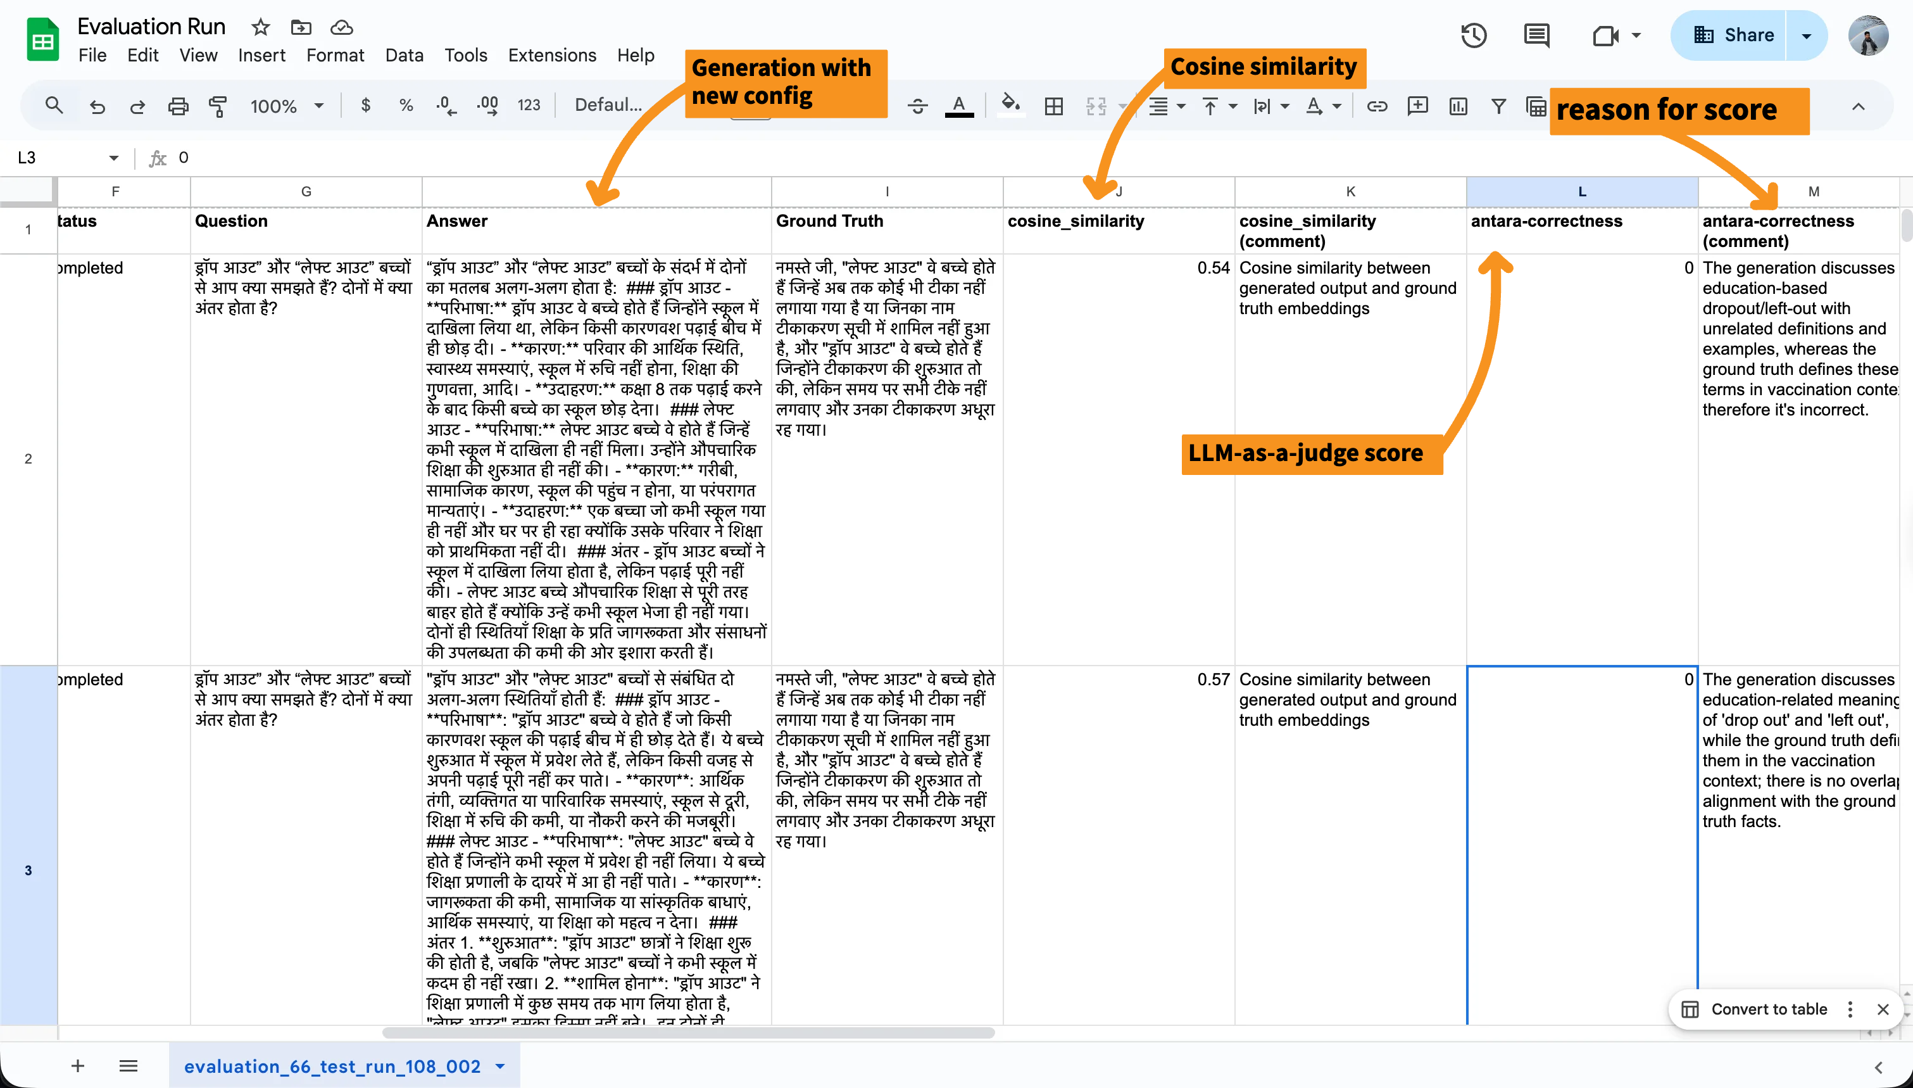Expand the Share options arrow
1913x1088 pixels.
point(1806,35)
